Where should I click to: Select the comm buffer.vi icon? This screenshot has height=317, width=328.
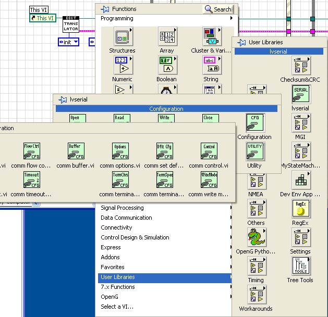pyautogui.click(x=76, y=151)
